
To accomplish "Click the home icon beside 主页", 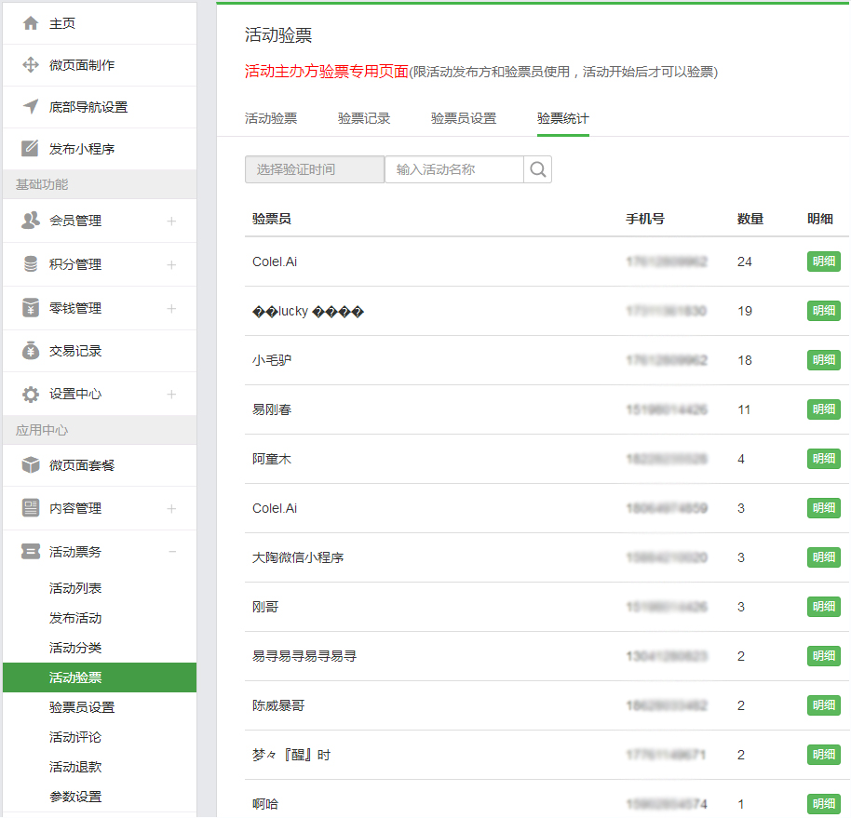I will (31, 23).
